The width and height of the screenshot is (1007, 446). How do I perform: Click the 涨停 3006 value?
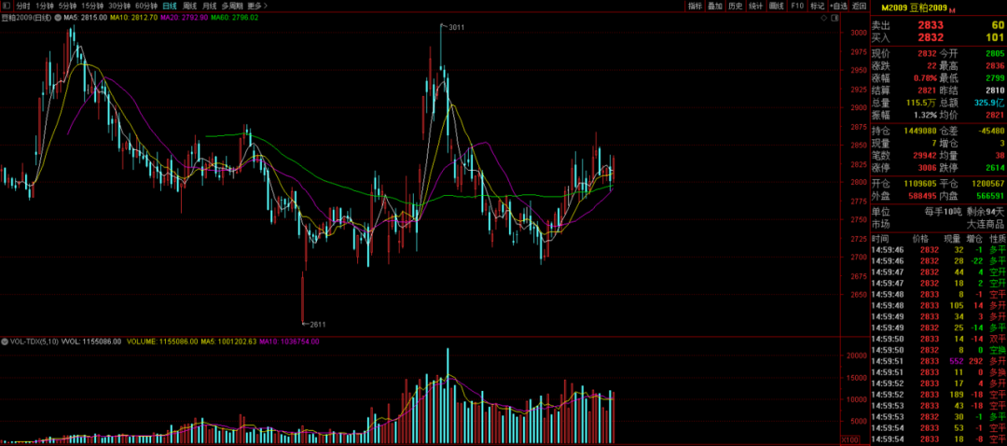928,168
